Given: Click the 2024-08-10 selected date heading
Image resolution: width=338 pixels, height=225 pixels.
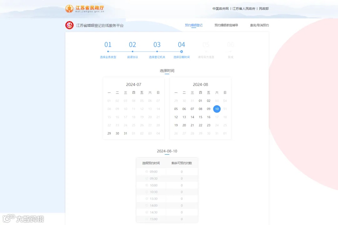Looking at the screenshot, I should pos(167,151).
